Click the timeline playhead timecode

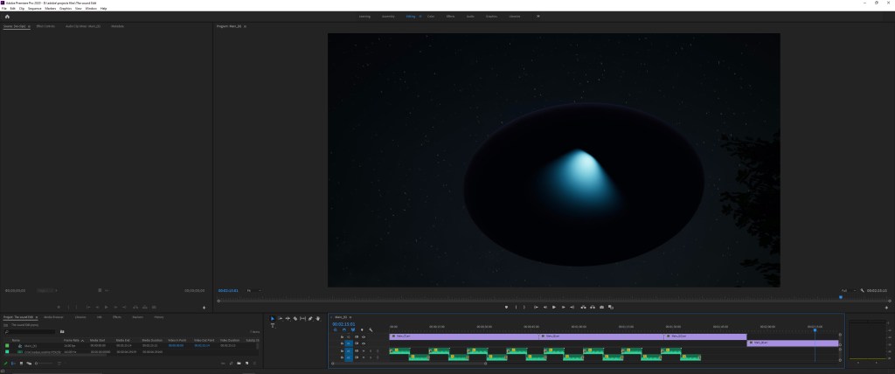(342, 322)
